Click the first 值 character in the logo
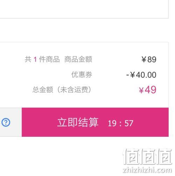This screenshot has height=176, width=175. point(131,156)
